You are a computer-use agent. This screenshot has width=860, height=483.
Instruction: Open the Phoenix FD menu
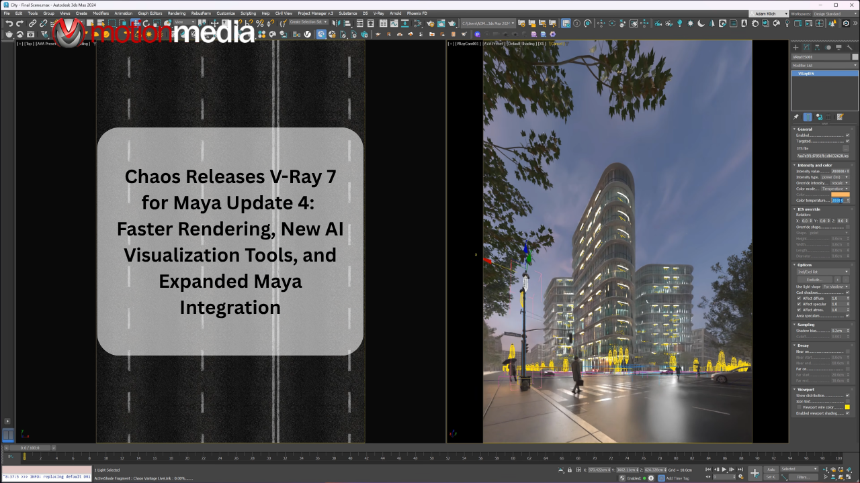417,13
